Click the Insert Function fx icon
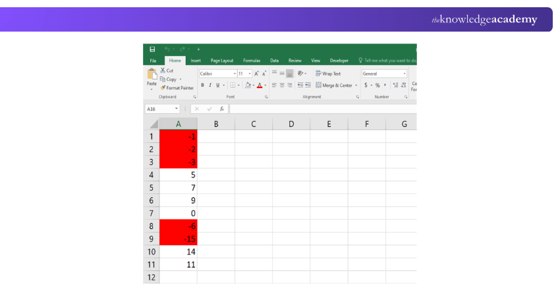Screen dimensions: 560x296 coord(222,109)
